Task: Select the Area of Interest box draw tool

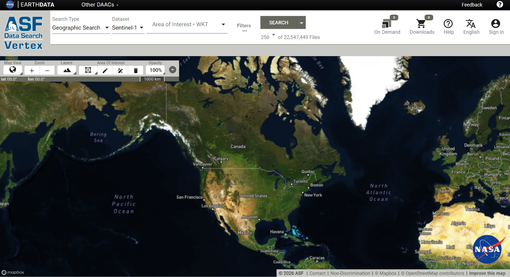Action: pos(88,70)
